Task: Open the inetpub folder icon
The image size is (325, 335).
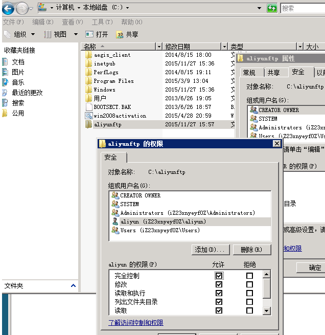Action: [88, 63]
